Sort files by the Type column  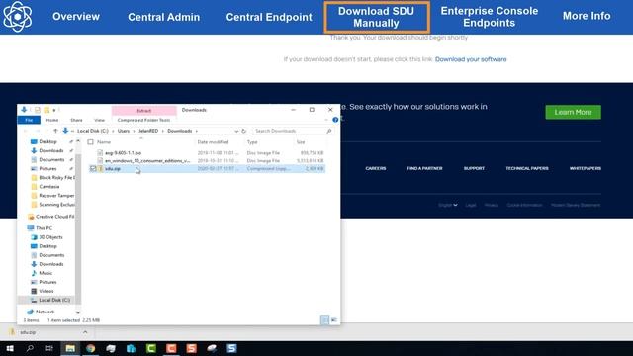point(252,142)
